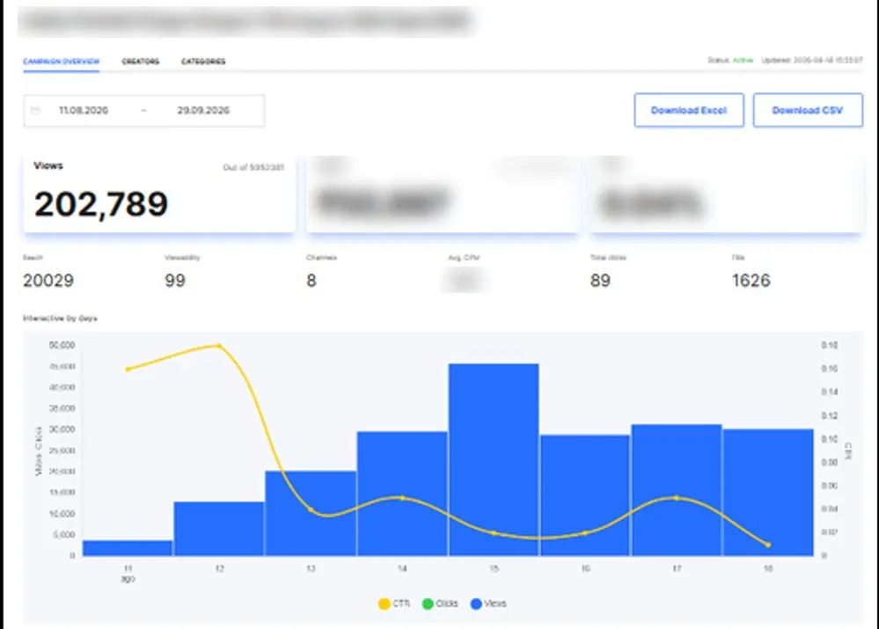The height and width of the screenshot is (629, 879).
Task: Click the bar for day 13
Action: click(311, 514)
